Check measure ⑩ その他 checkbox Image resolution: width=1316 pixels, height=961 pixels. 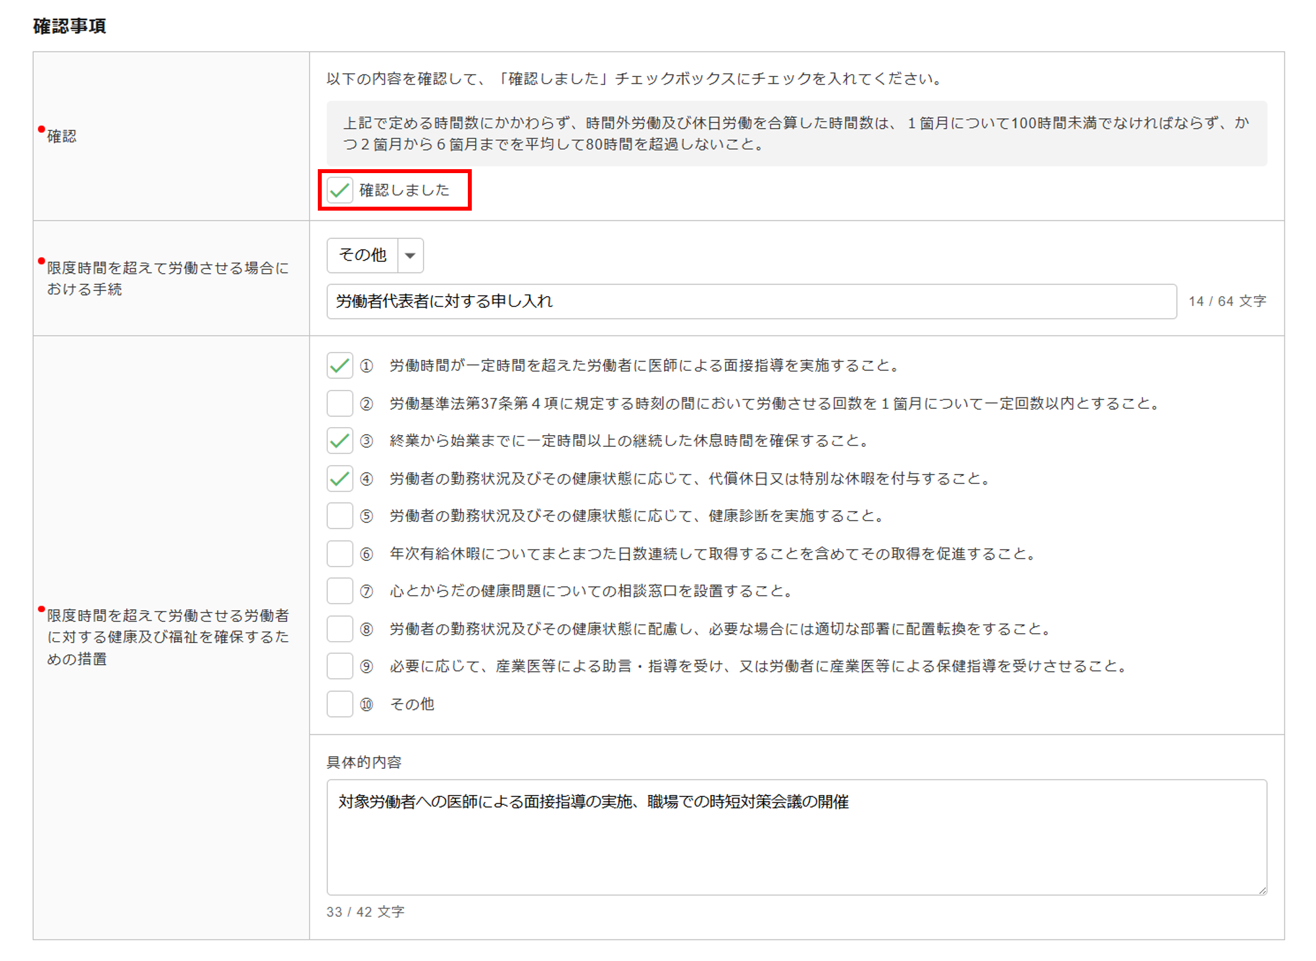tap(340, 704)
